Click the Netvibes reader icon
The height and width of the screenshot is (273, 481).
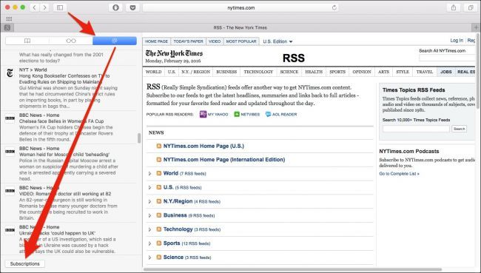(x=237, y=114)
